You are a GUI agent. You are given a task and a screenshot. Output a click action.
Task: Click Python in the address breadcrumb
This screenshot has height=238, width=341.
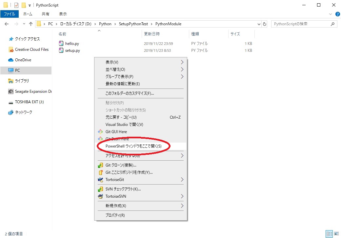click(x=105, y=24)
